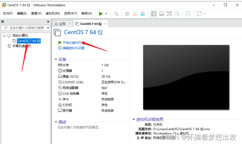
Task: Click the stretch guest display icon
Action: pyautogui.click(x=199, y=14)
